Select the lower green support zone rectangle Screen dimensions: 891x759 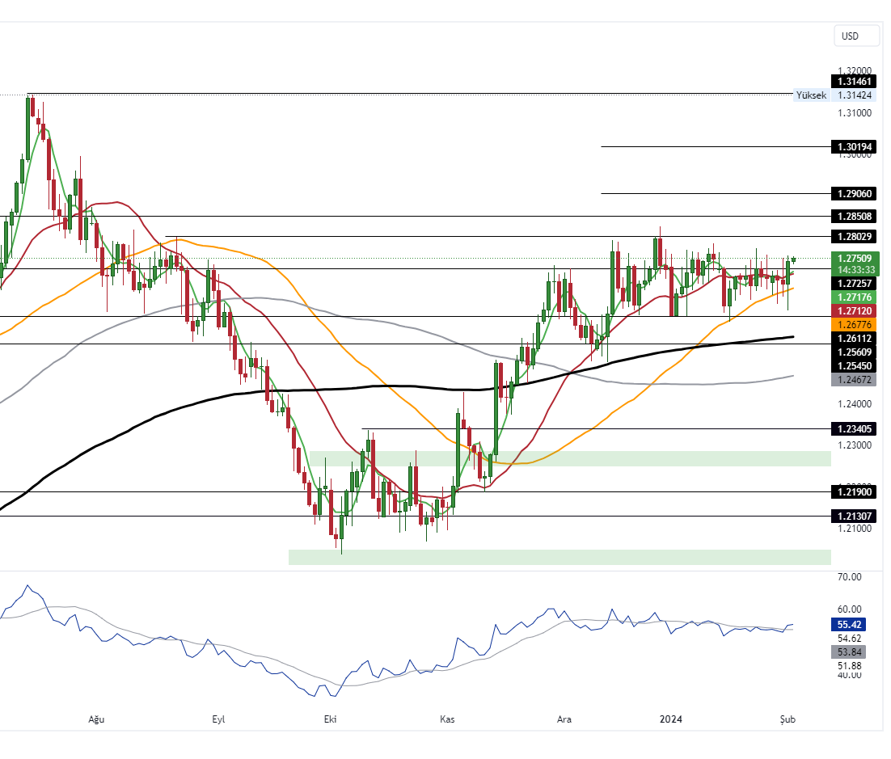pyautogui.click(x=560, y=557)
